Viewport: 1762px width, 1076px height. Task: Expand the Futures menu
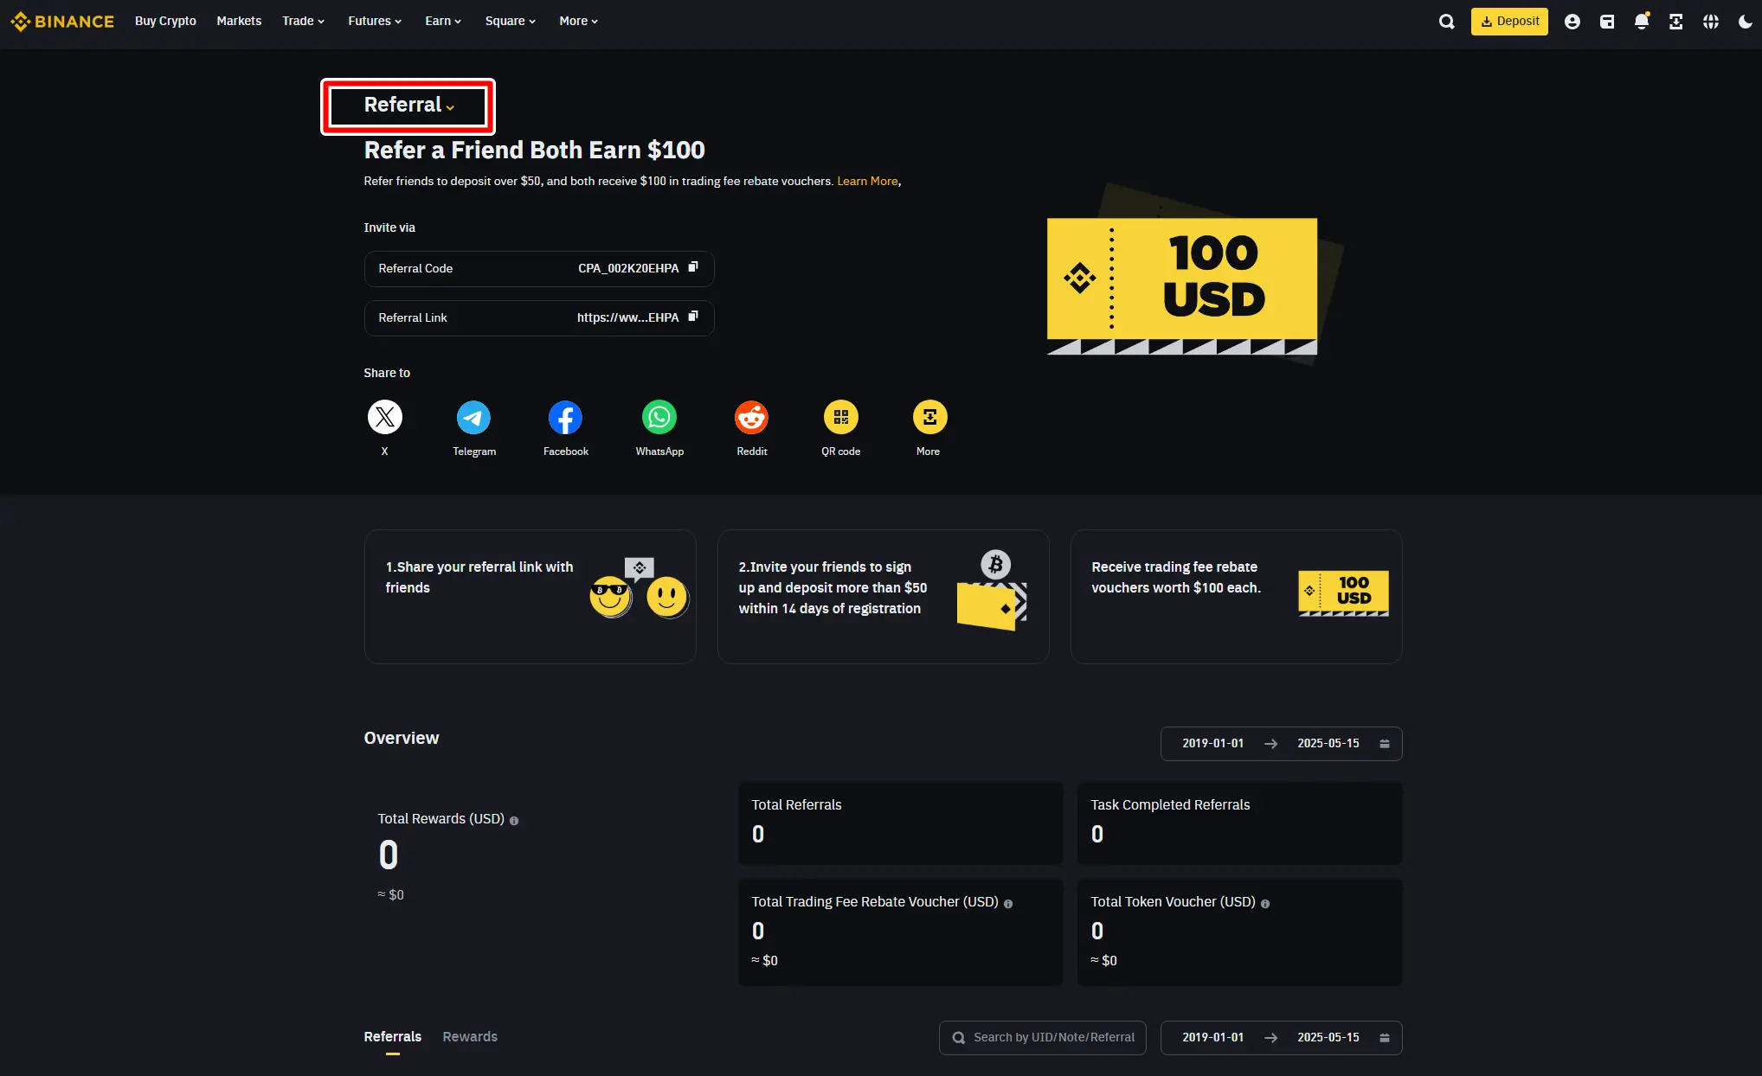tap(374, 21)
